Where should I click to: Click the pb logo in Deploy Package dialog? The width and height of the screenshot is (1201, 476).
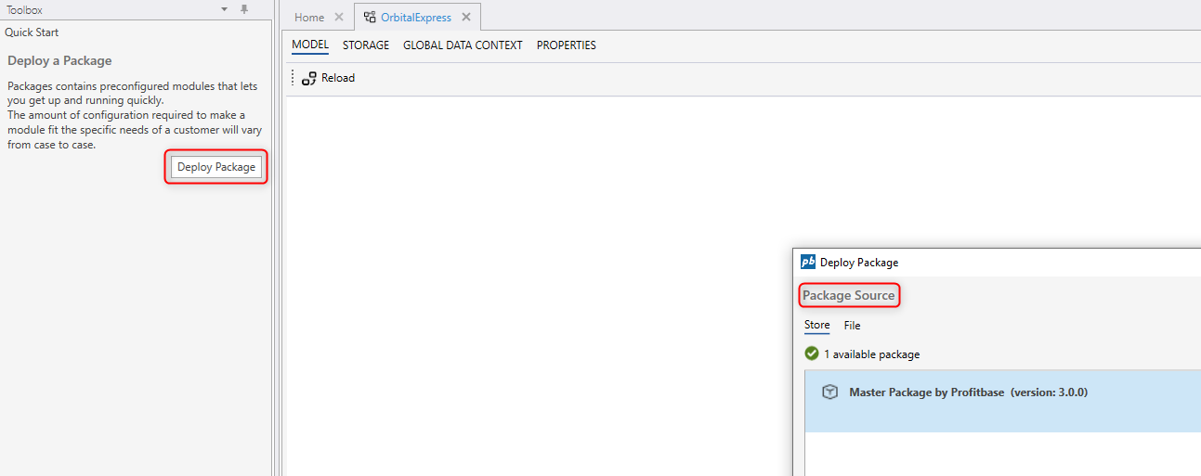click(x=808, y=263)
